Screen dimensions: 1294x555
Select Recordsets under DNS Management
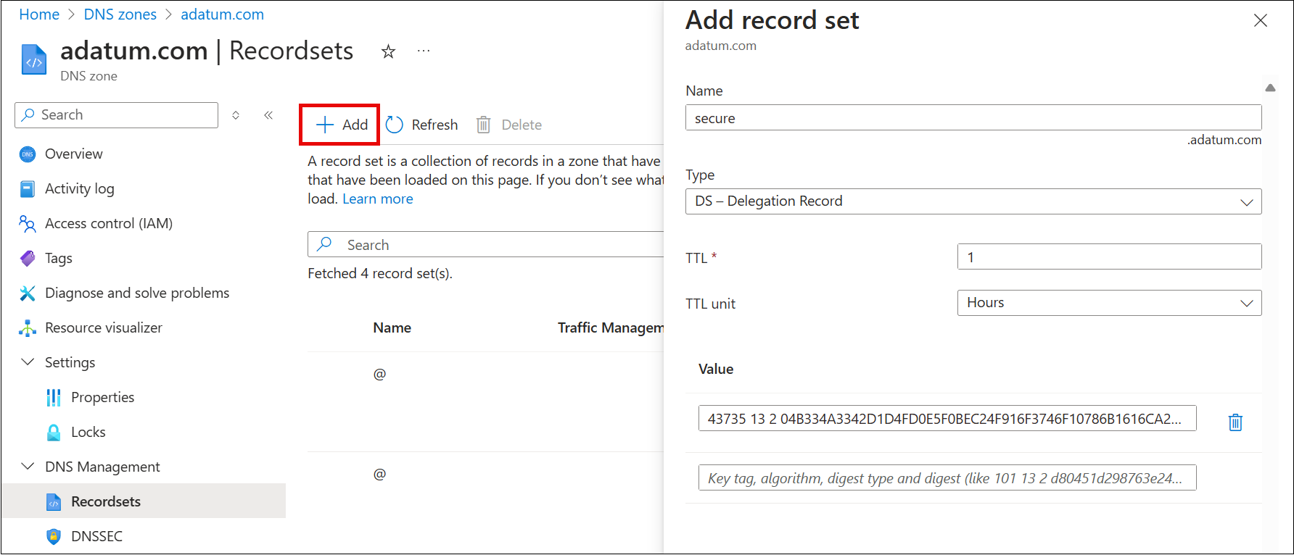point(144,502)
